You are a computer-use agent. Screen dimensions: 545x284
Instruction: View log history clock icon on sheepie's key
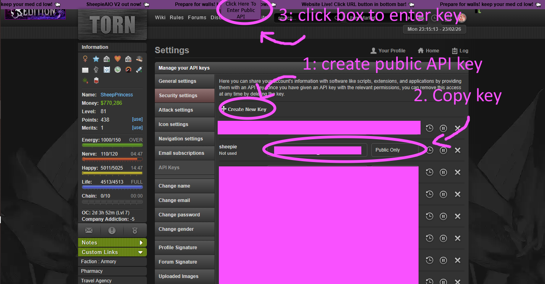[x=429, y=150]
